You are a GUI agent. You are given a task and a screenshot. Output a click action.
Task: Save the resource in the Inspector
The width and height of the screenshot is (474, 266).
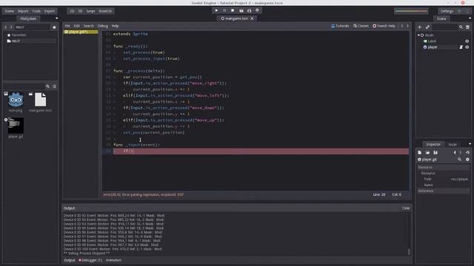tap(435, 153)
